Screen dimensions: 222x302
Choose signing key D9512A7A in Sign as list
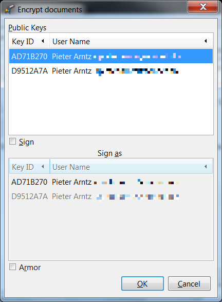[111, 197]
